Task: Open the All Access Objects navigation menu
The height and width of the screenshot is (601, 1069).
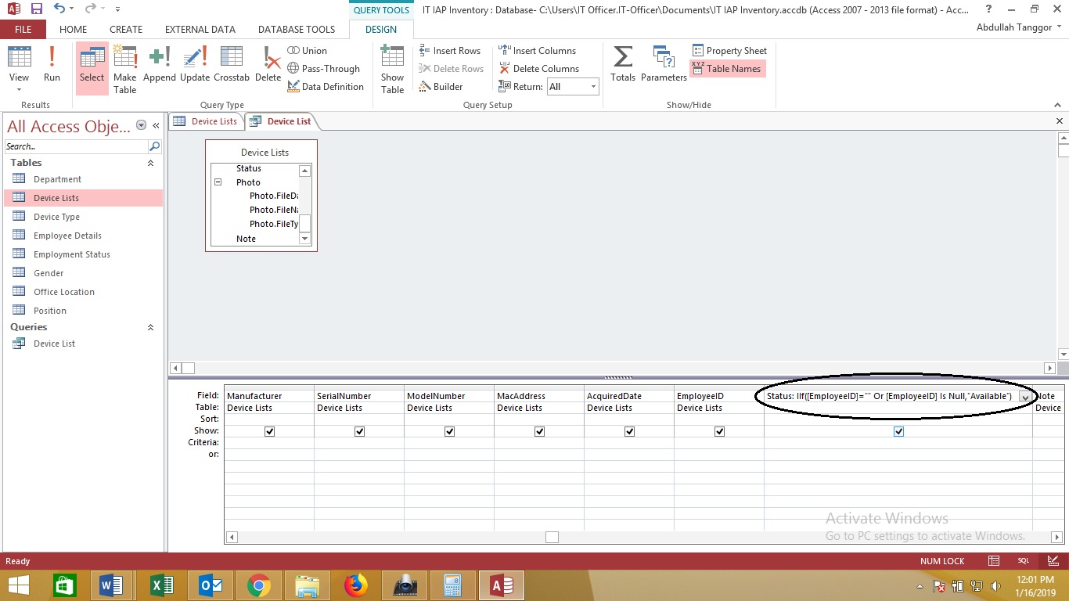Action: click(141, 125)
